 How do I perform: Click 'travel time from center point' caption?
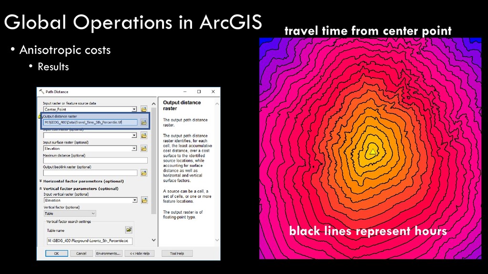tap(368, 31)
